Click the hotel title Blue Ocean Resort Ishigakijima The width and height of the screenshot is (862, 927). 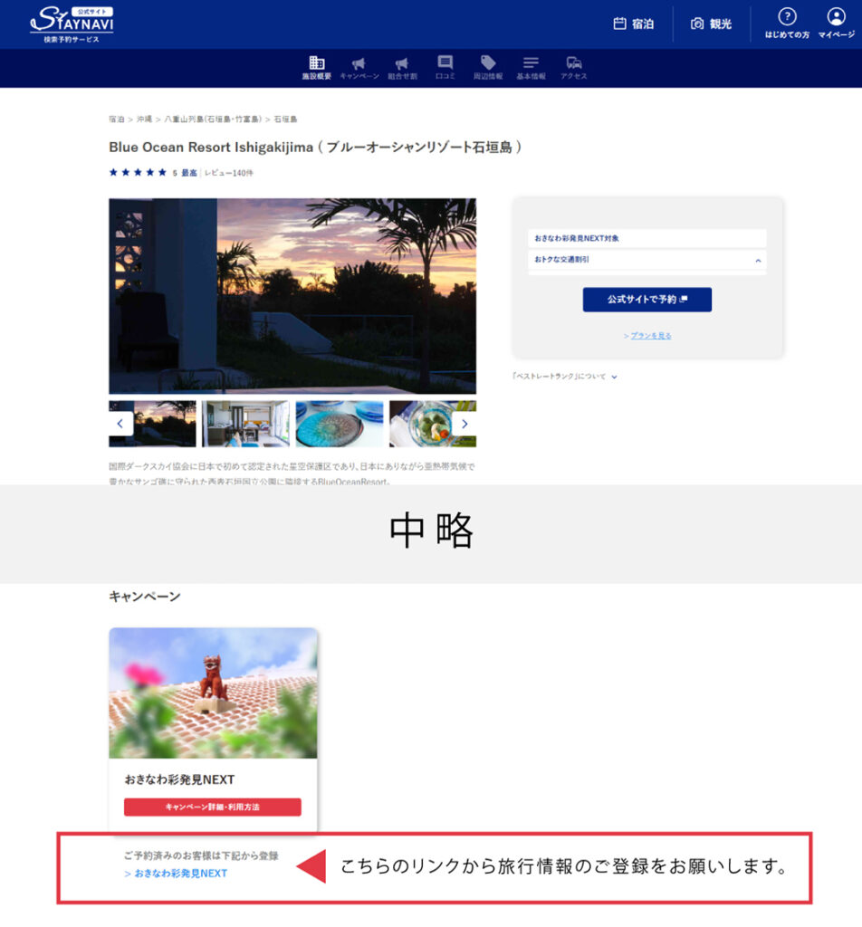315,147
